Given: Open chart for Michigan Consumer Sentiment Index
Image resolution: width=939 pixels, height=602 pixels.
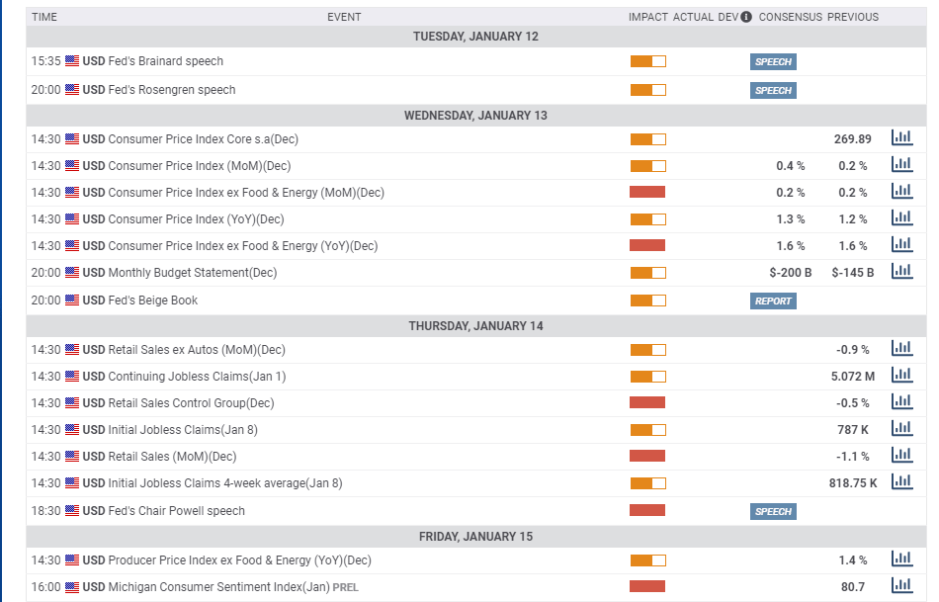Looking at the screenshot, I should [901, 586].
